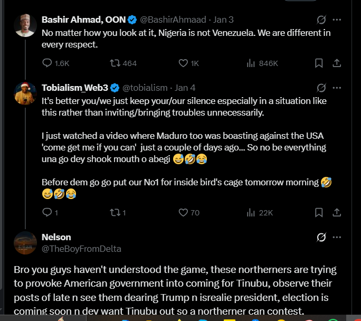The height and width of the screenshot is (321, 361).
Task: Open more options on Bashir Ahmad's post
Action: [337, 20]
